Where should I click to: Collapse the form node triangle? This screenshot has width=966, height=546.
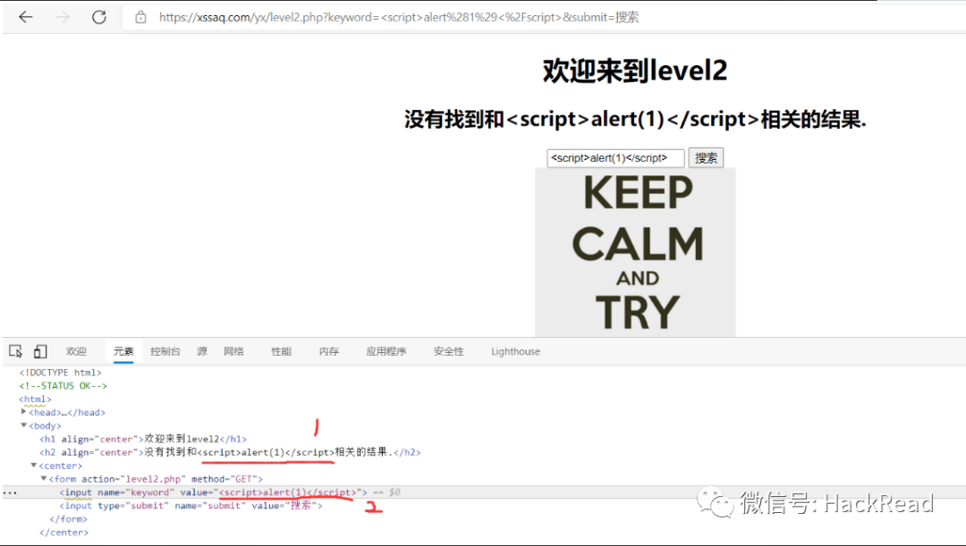coord(44,478)
